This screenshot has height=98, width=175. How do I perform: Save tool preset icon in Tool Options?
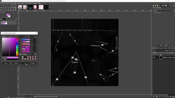155,45
